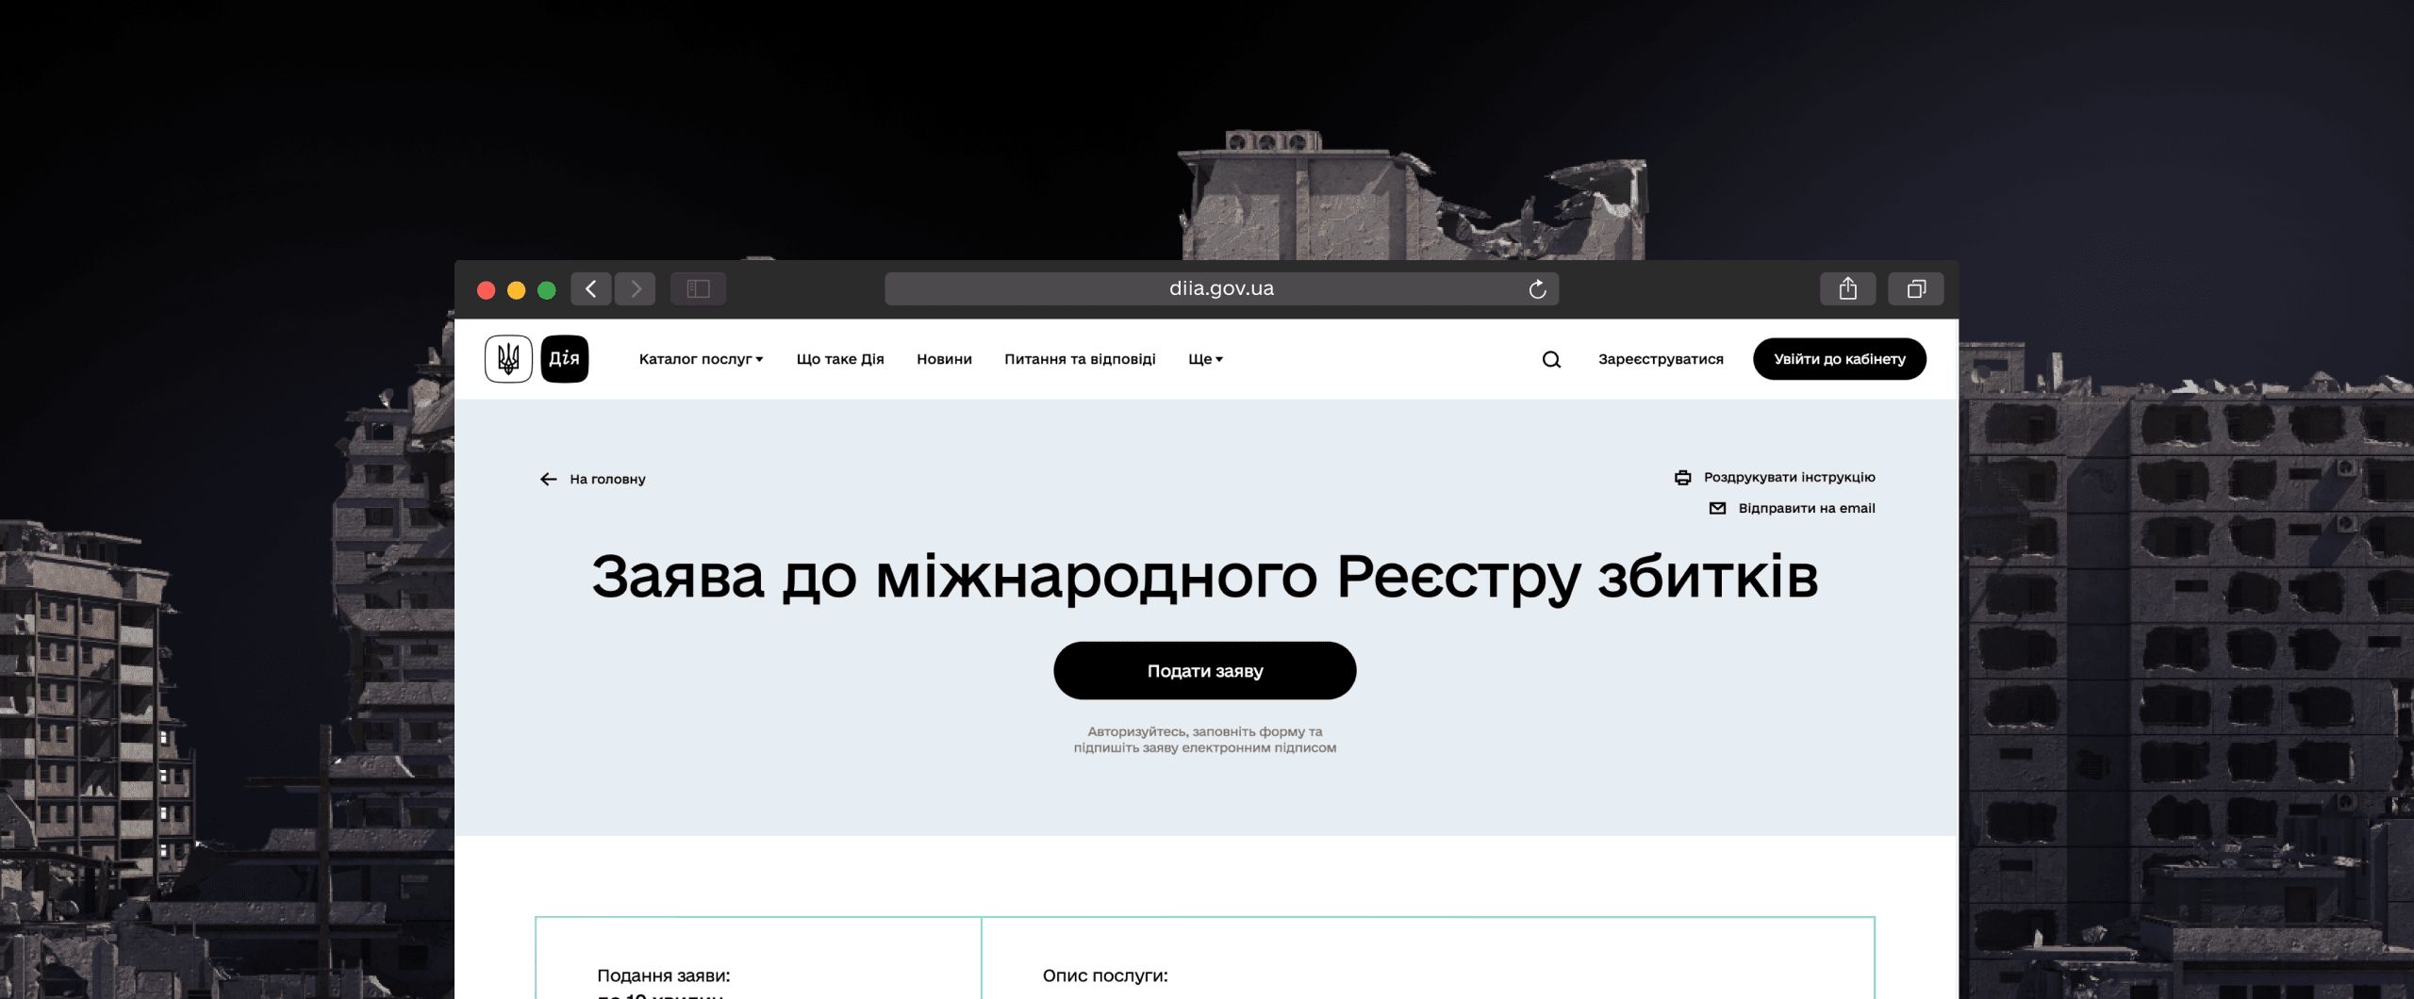Show all tabs overview icon

(1915, 289)
